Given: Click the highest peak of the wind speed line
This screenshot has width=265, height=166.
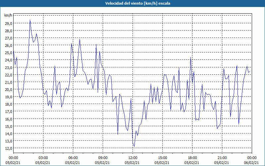Looking at the screenshot, I should [30, 20].
